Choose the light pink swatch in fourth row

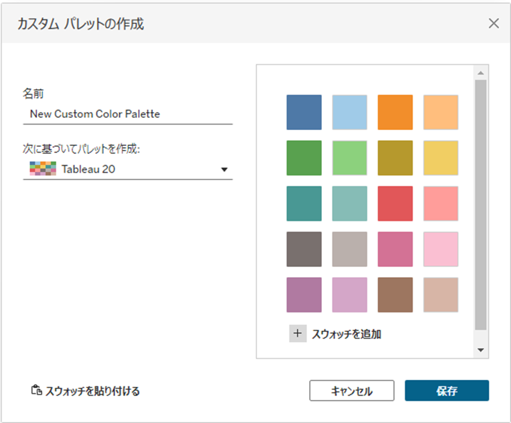(440, 249)
